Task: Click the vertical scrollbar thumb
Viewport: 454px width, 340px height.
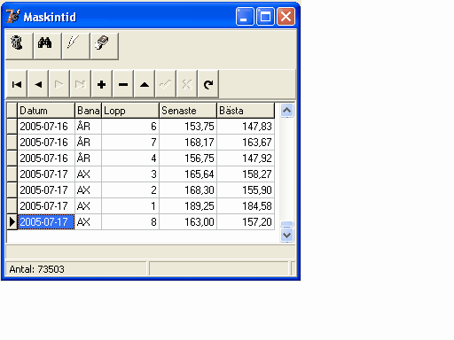Action: tap(286, 224)
